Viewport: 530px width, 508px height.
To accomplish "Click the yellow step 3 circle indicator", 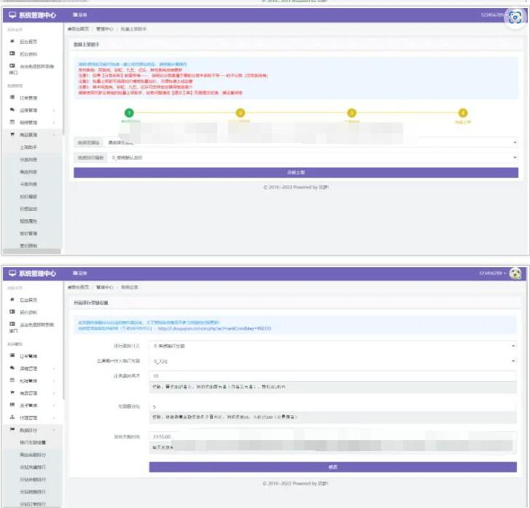I will pyautogui.click(x=351, y=113).
